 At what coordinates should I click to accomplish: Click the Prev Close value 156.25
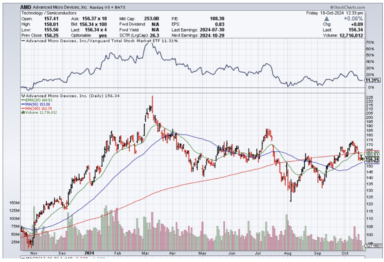click(x=51, y=36)
